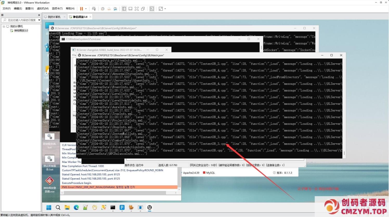
Task: Switch to the 我的计算机 tab
Action: pyautogui.click(x=54, y=17)
